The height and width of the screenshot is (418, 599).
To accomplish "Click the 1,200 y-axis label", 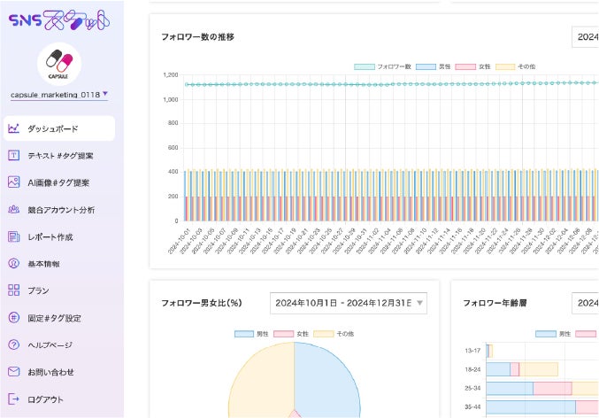I will [171, 75].
